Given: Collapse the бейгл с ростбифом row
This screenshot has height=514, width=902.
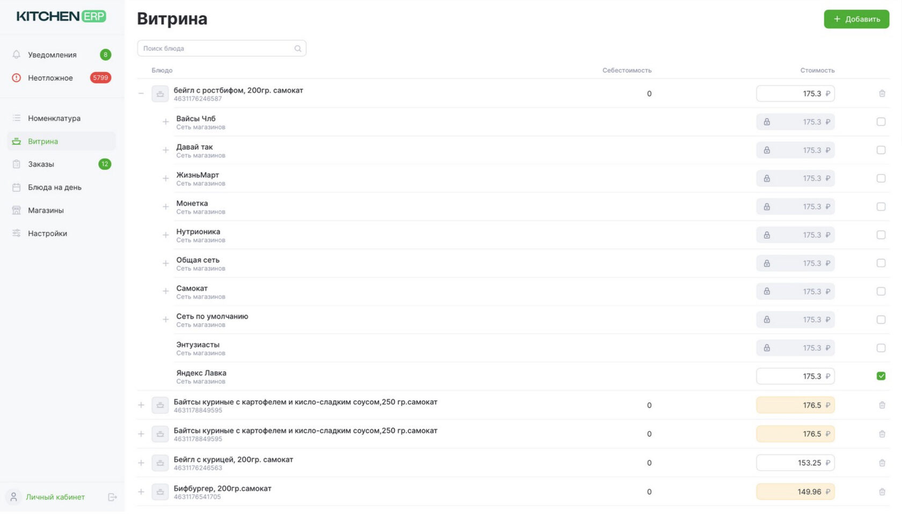Looking at the screenshot, I should point(141,93).
